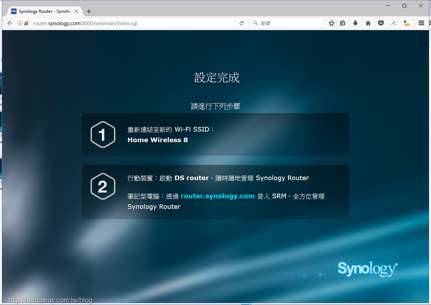
Task: Open a new tab with plus button
Action: pos(88,11)
